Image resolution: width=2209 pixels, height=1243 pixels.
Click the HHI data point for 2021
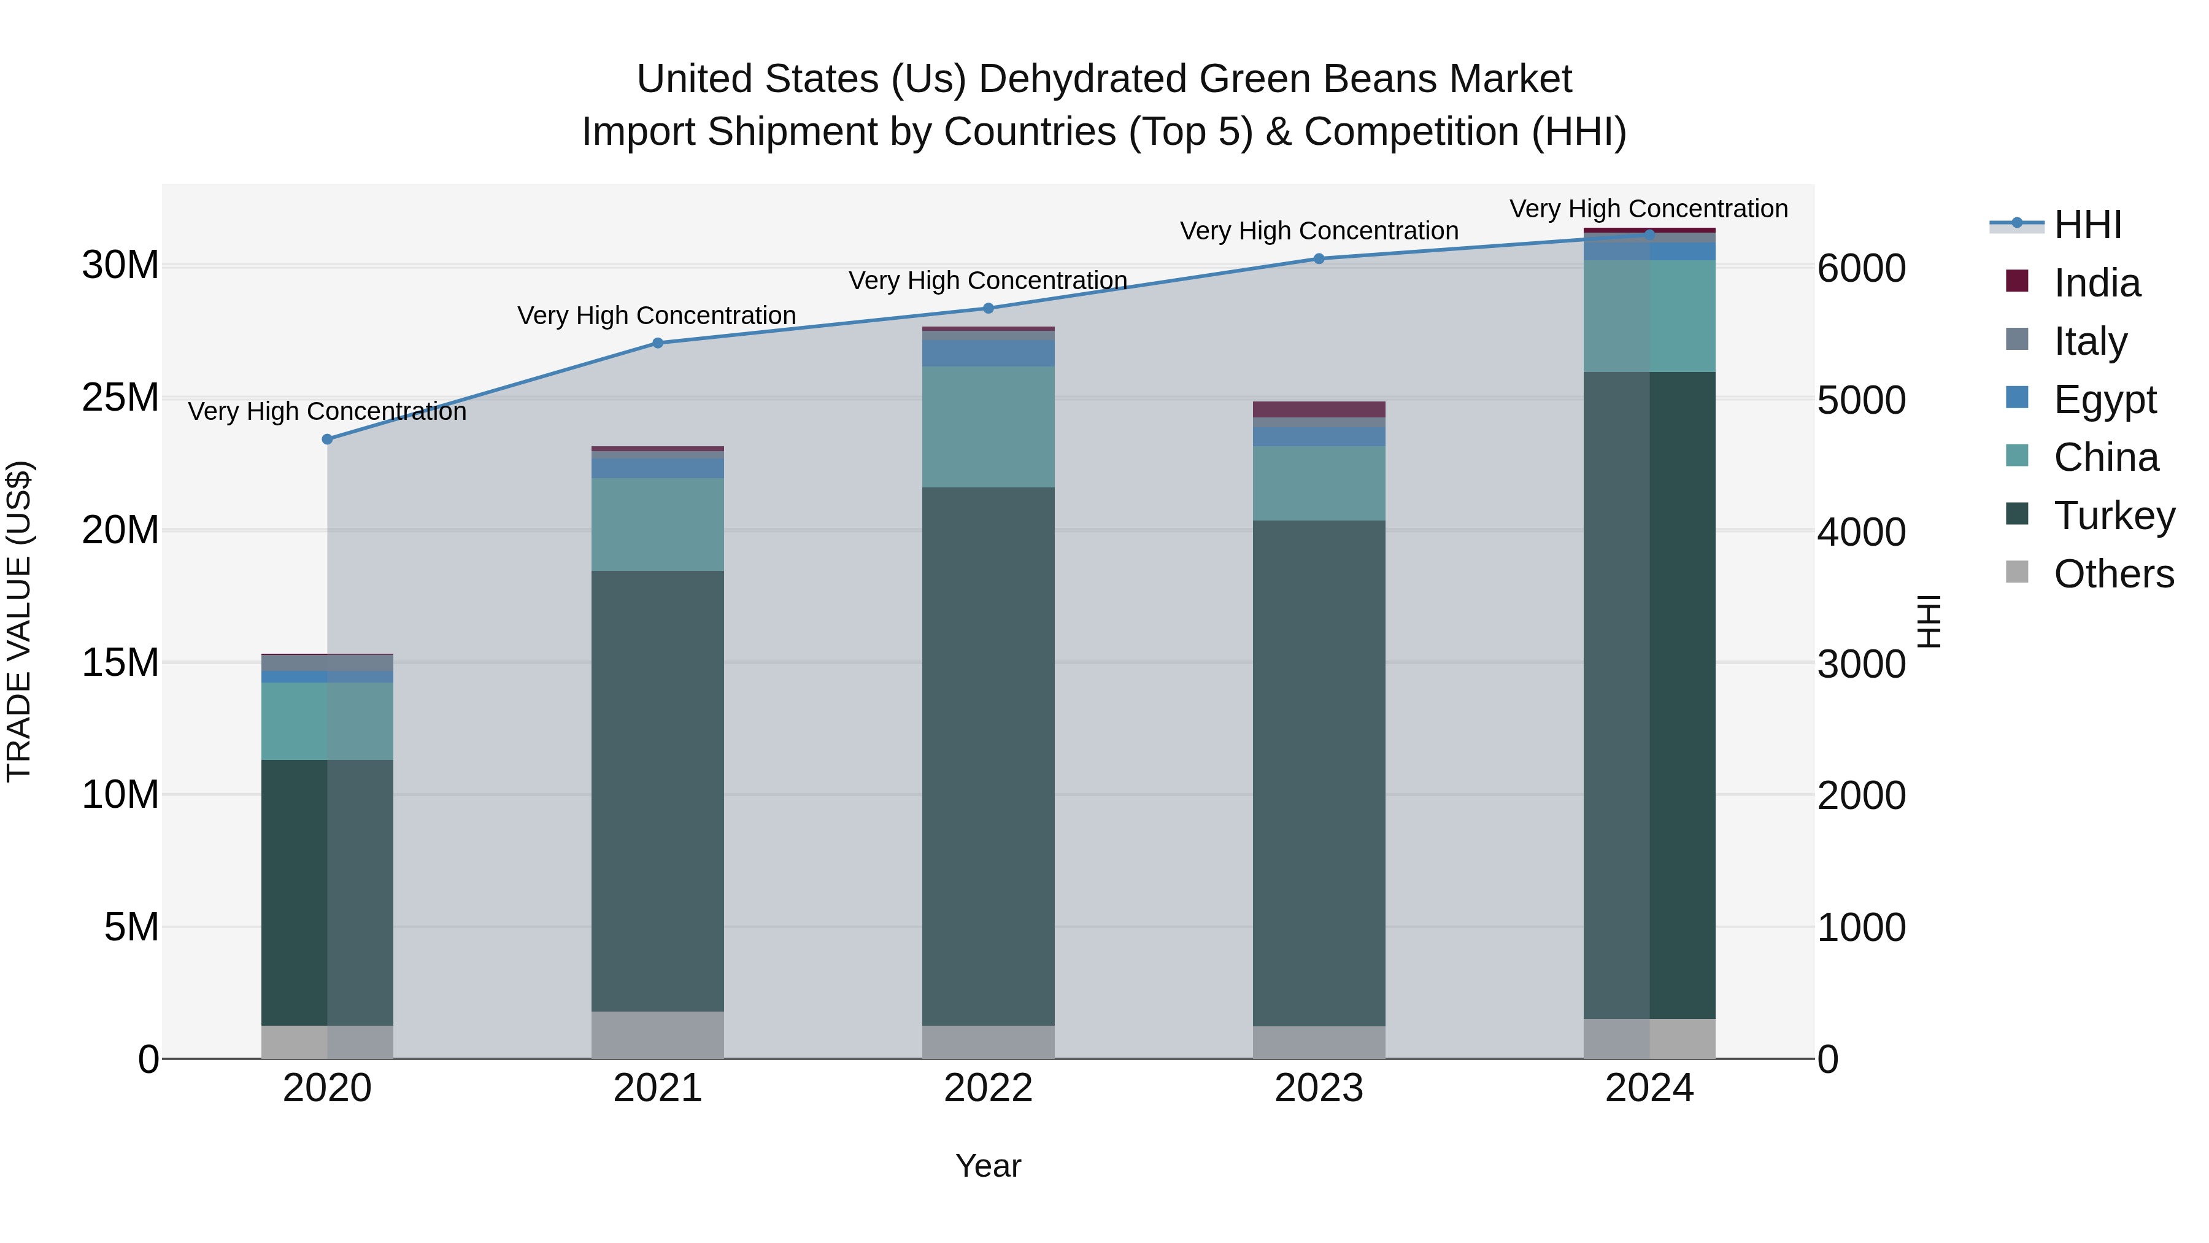pyautogui.click(x=658, y=343)
